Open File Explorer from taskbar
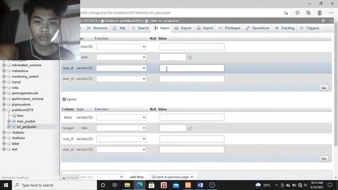The width and height of the screenshot is (338, 190). (x=127, y=185)
